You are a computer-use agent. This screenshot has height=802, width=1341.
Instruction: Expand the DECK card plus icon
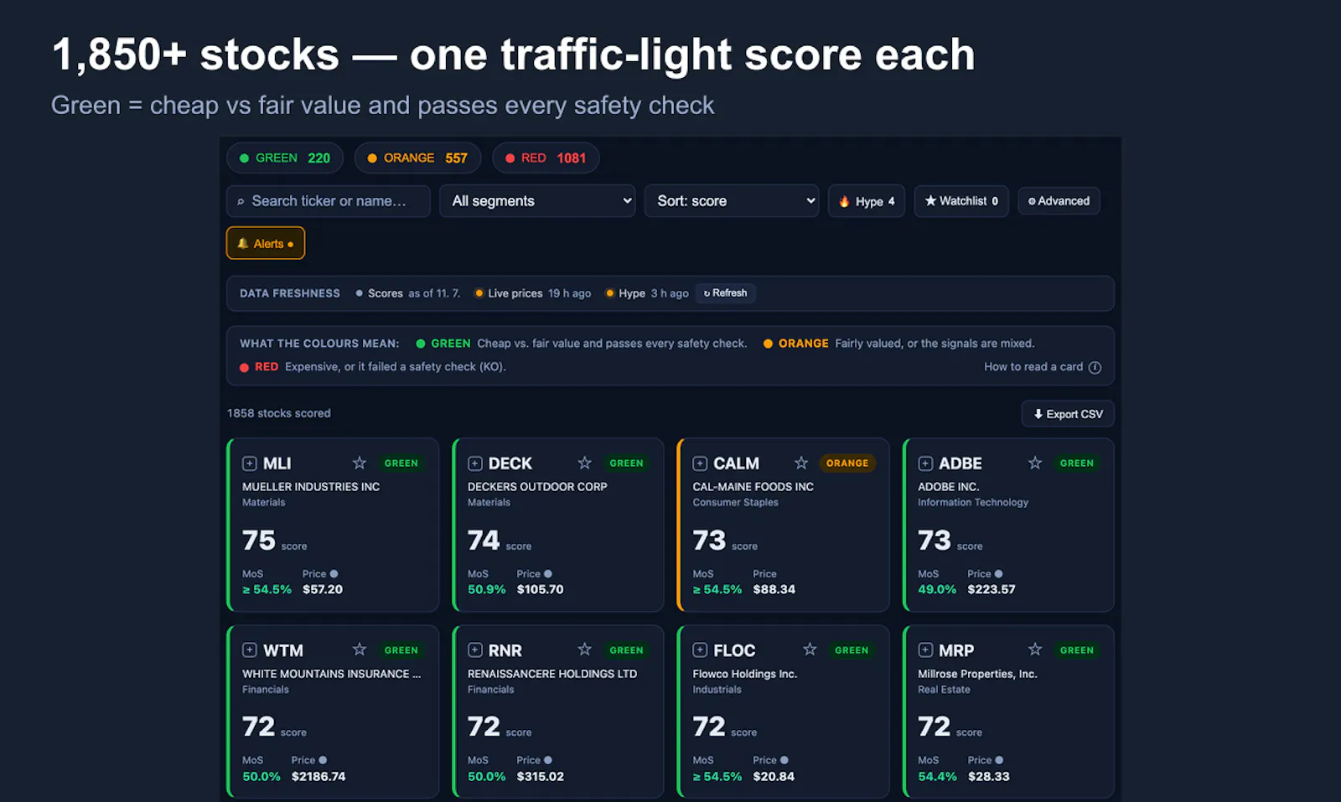click(x=475, y=463)
